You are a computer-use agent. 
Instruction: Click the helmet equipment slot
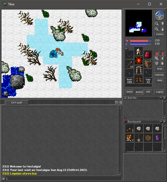coord(139,51)
